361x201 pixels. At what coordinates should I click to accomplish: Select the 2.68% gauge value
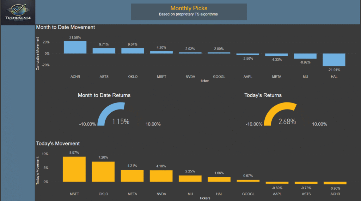(287, 122)
